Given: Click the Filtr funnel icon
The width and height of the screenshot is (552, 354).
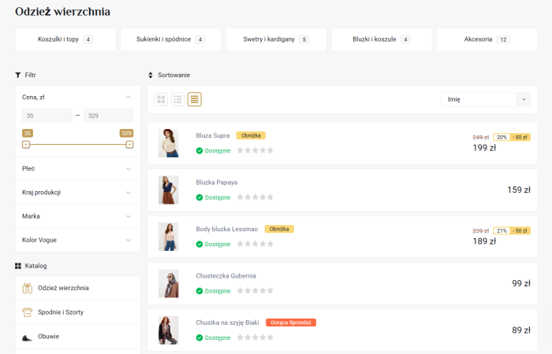Looking at the screenshot, I should (18, 75).
